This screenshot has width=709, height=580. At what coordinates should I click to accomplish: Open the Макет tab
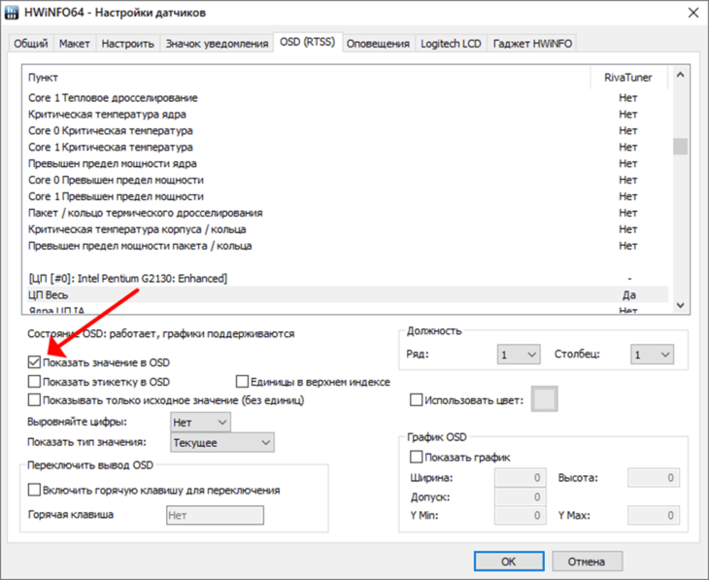click(x=74, y=44)
